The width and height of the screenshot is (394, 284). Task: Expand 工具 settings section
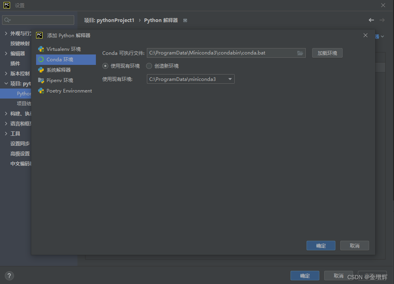[x=6, y=134]
